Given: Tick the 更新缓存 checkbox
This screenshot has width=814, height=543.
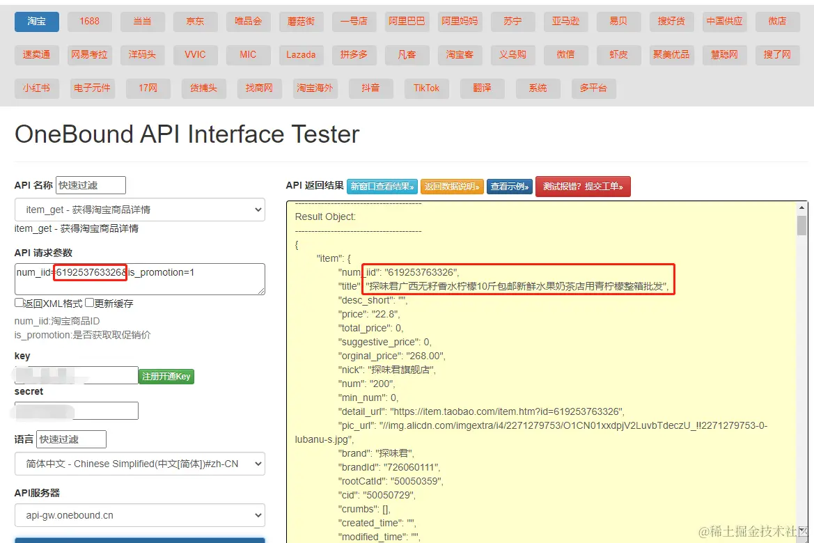Looking at the screenshot, I should coord(89,303).
